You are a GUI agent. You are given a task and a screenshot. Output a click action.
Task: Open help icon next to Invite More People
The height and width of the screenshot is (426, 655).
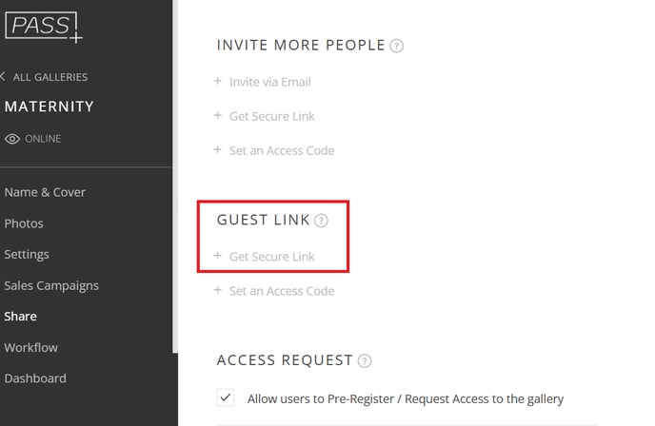[396, 46]
